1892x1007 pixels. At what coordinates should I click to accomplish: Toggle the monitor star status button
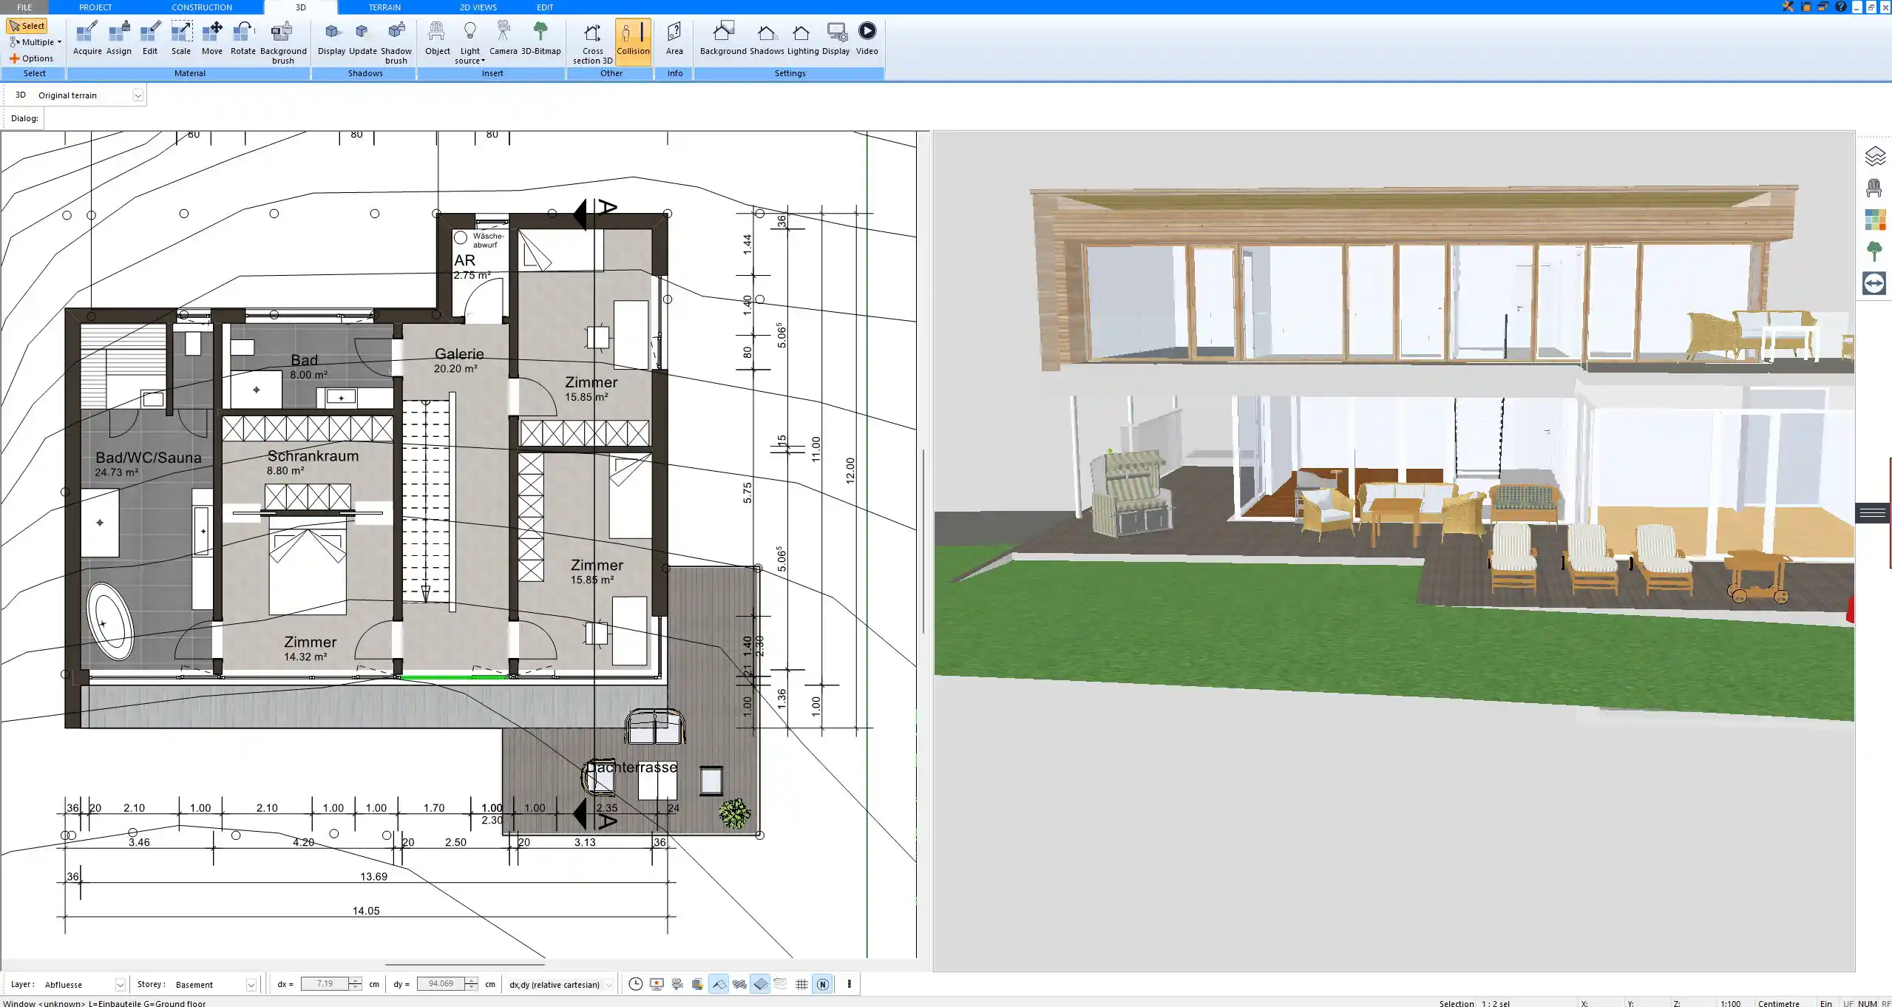(657, 984)
